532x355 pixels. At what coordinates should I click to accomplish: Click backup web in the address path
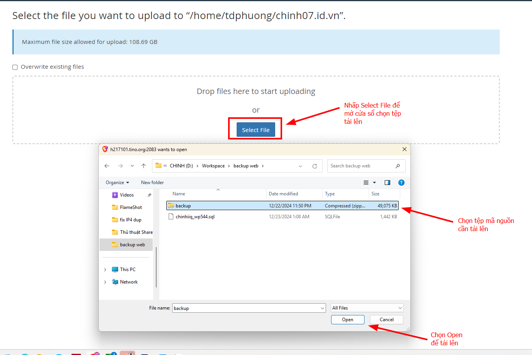(246, 166)
